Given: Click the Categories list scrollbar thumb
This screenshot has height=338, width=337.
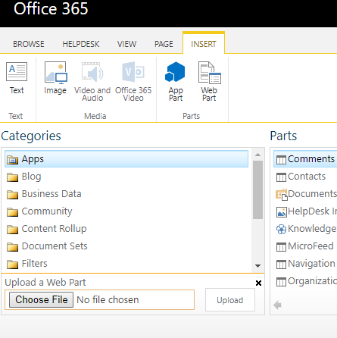Looking at the screenshot, I should tap(257, 189).
